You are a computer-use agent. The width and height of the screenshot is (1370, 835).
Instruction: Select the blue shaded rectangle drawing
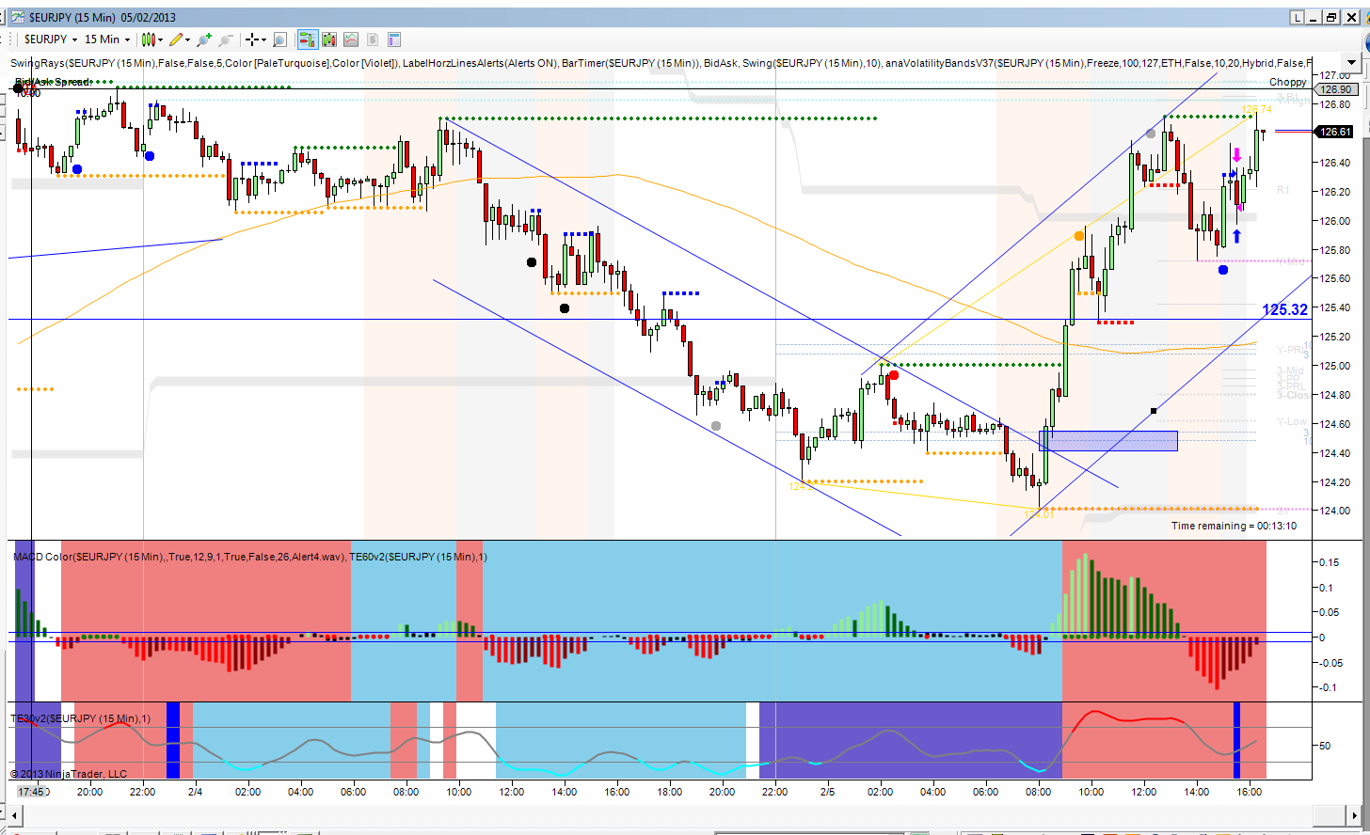click(1108, 440)
